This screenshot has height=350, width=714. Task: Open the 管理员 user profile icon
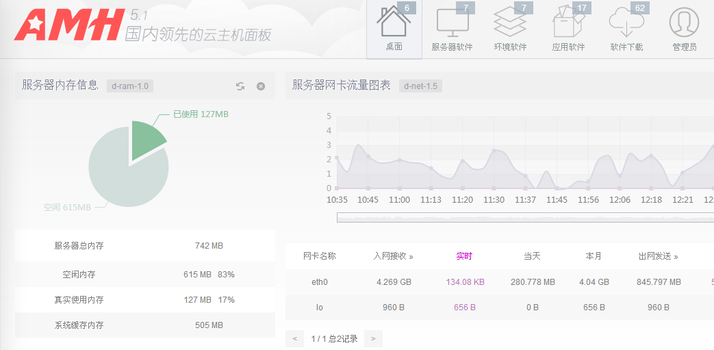tap(684, 27)
